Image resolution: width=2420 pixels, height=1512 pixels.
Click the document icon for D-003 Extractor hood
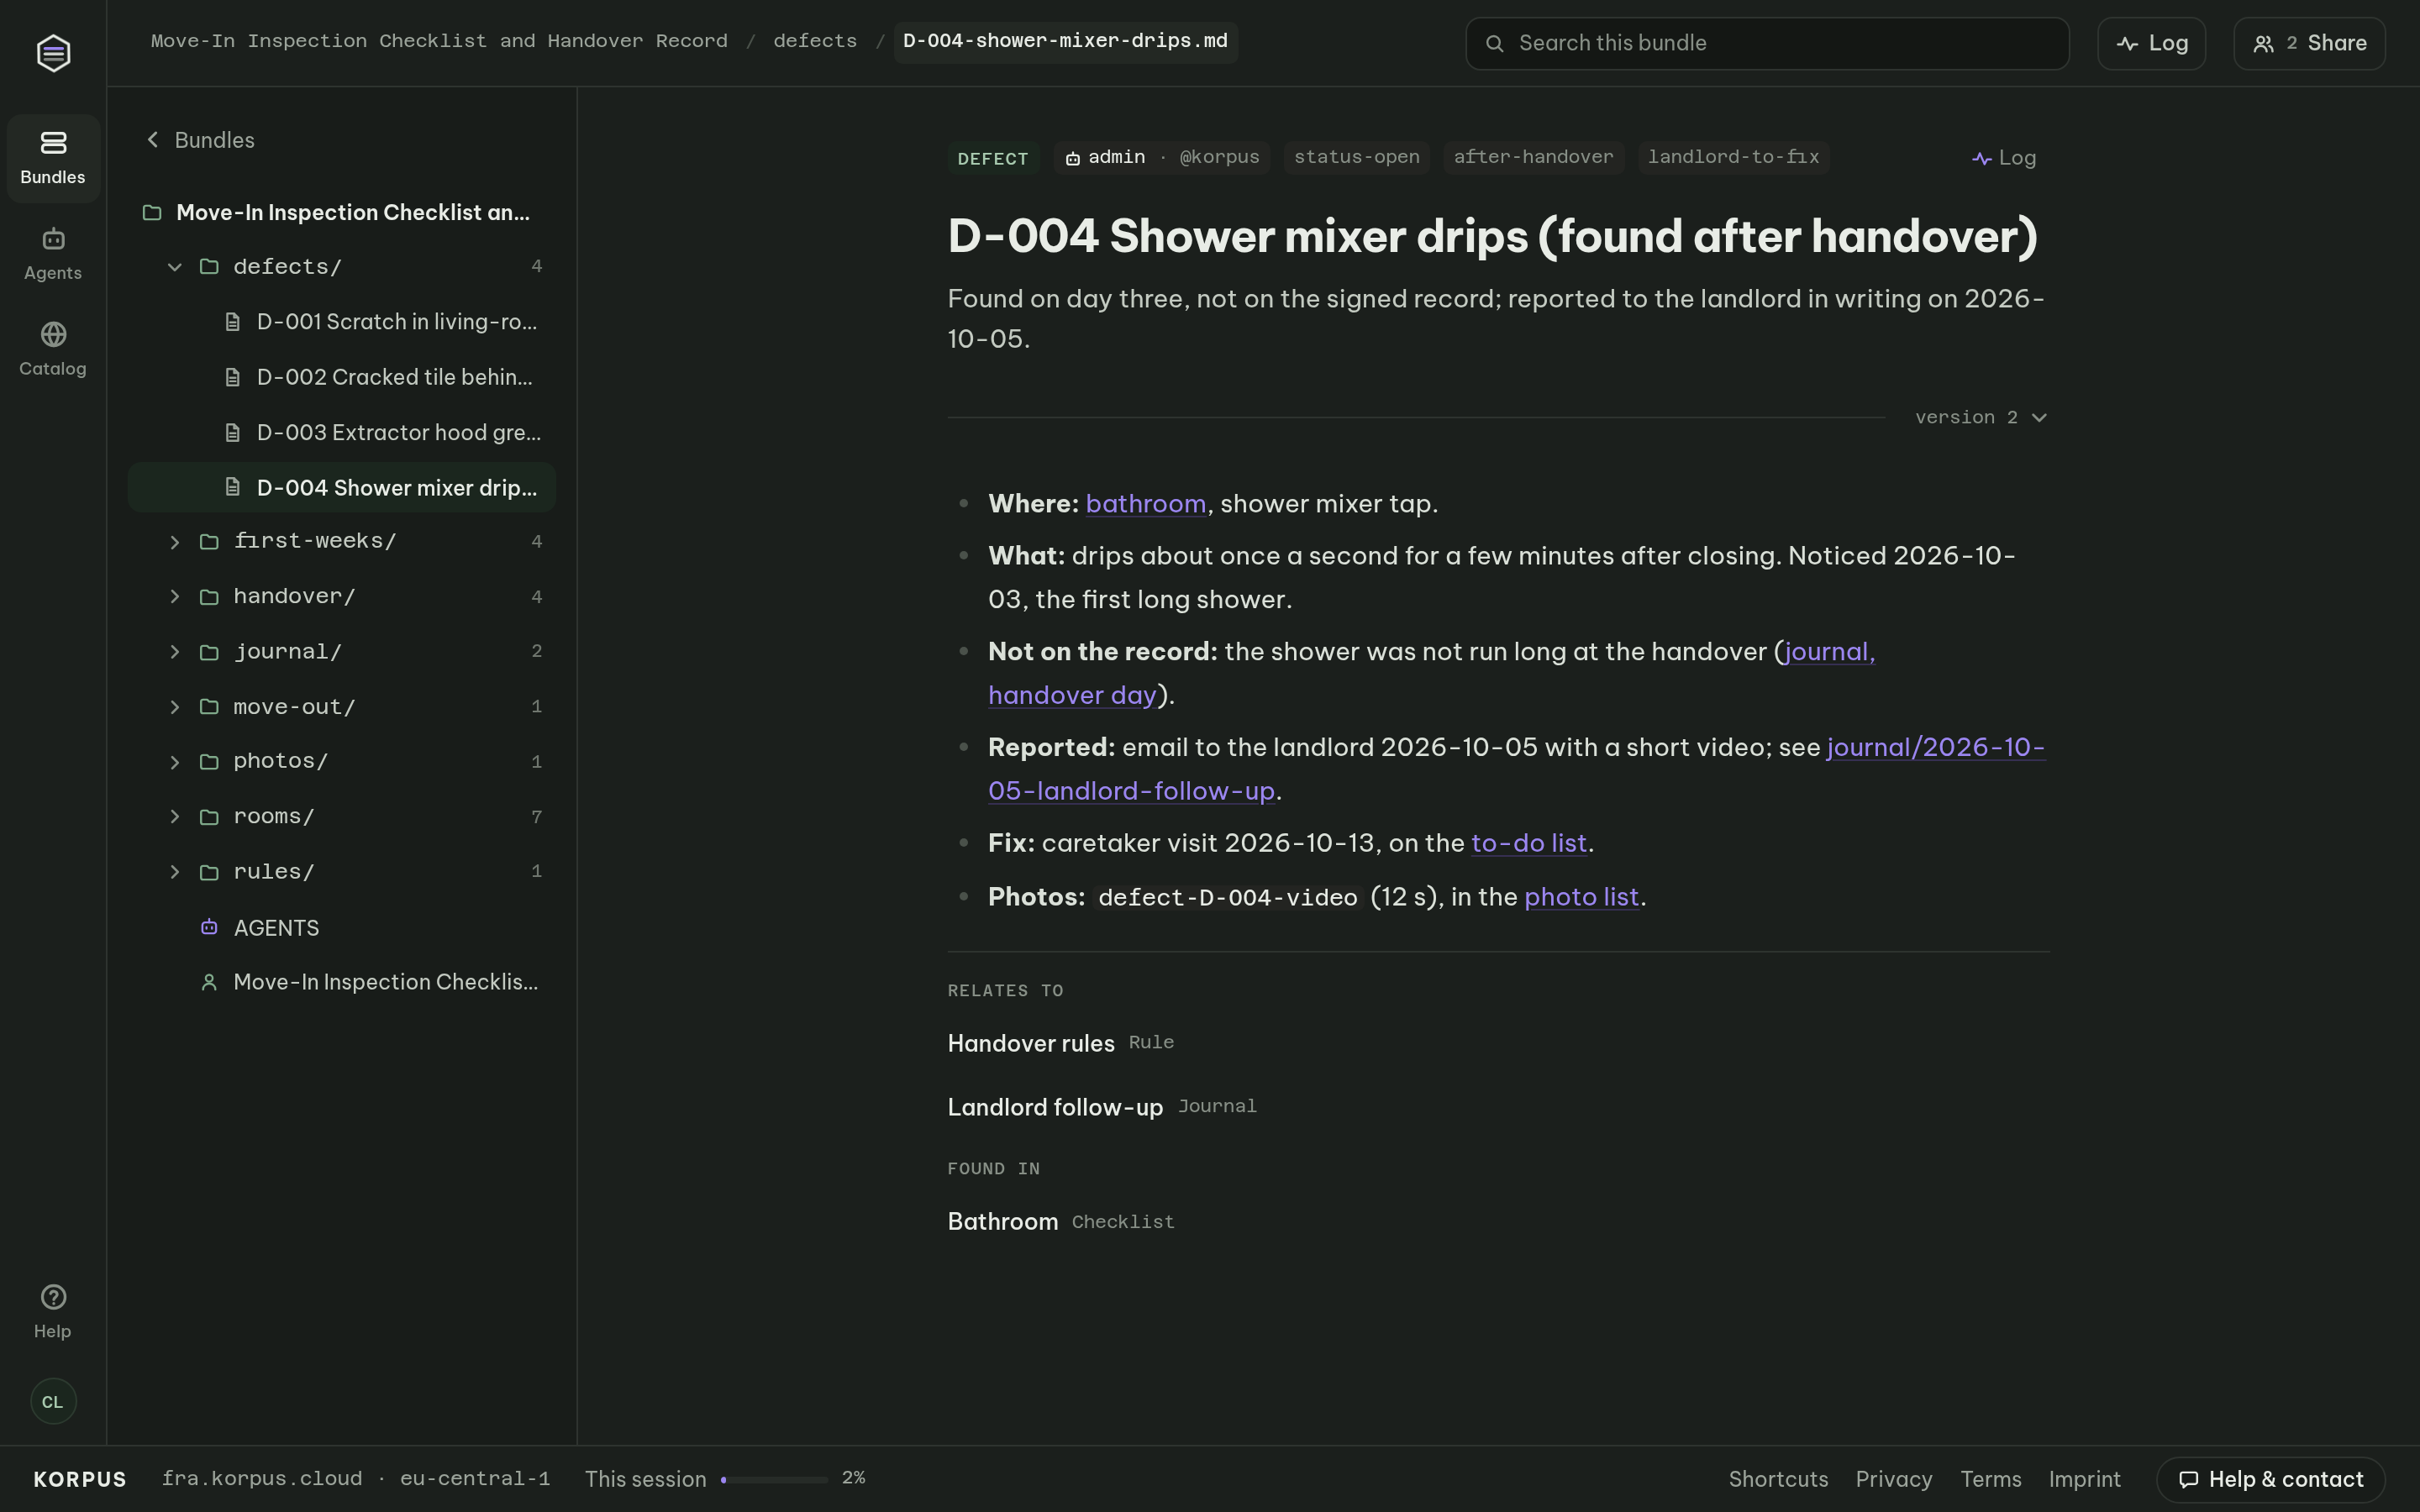pos(233,433)
